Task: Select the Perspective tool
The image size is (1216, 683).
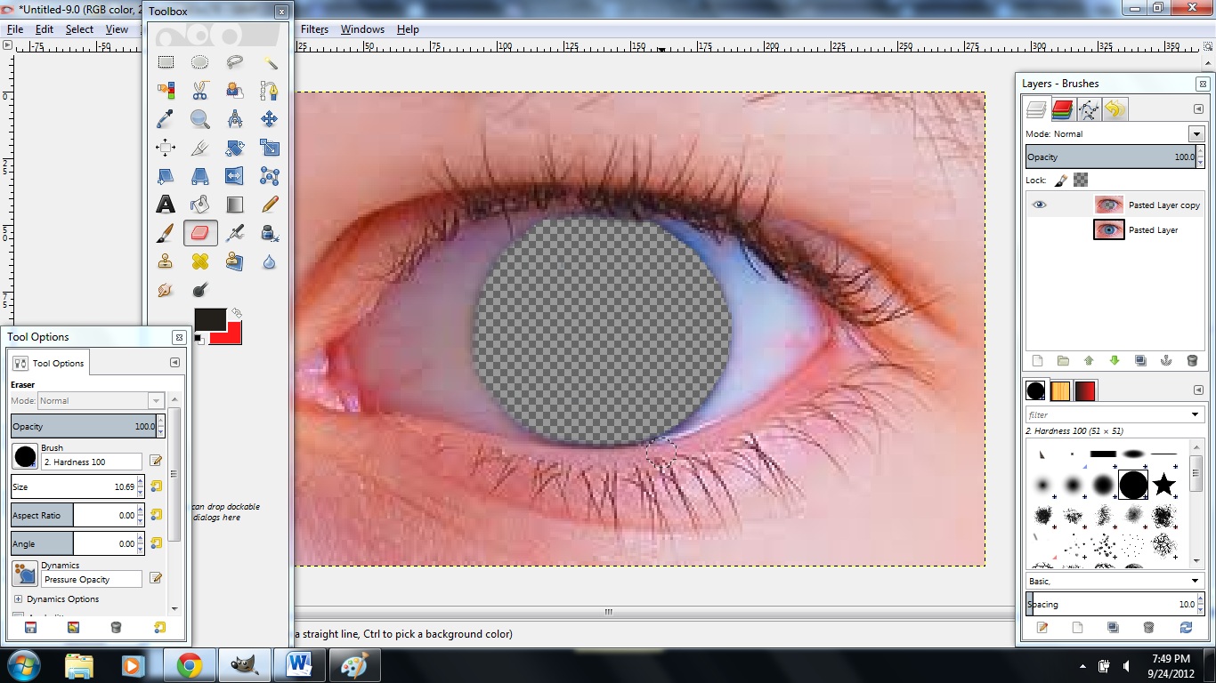Action: click(x=200, y=176)
